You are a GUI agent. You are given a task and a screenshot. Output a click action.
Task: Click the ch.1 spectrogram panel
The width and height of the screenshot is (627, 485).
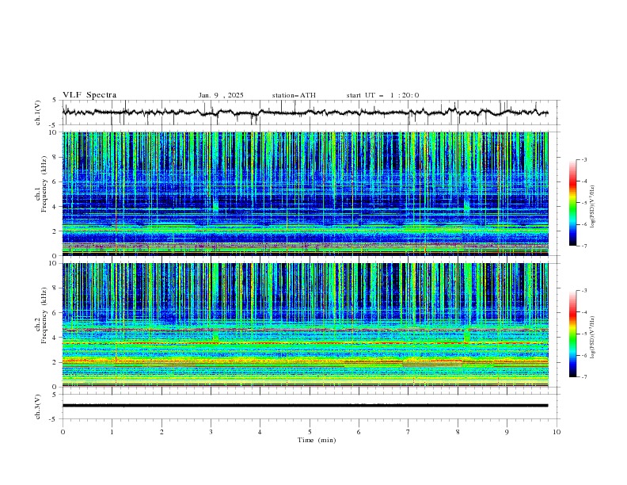305,193
